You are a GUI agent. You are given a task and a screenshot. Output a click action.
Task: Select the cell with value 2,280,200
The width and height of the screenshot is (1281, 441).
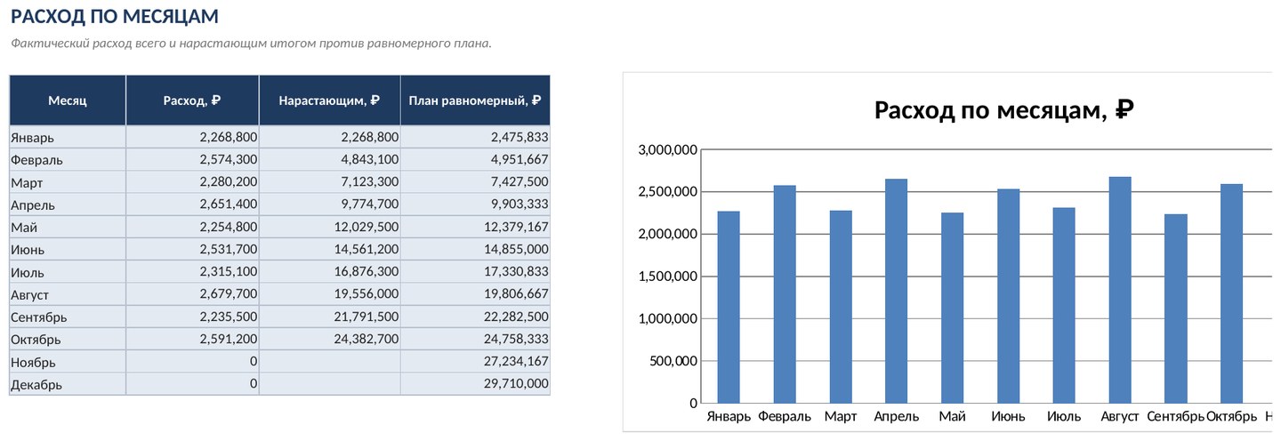192,182
